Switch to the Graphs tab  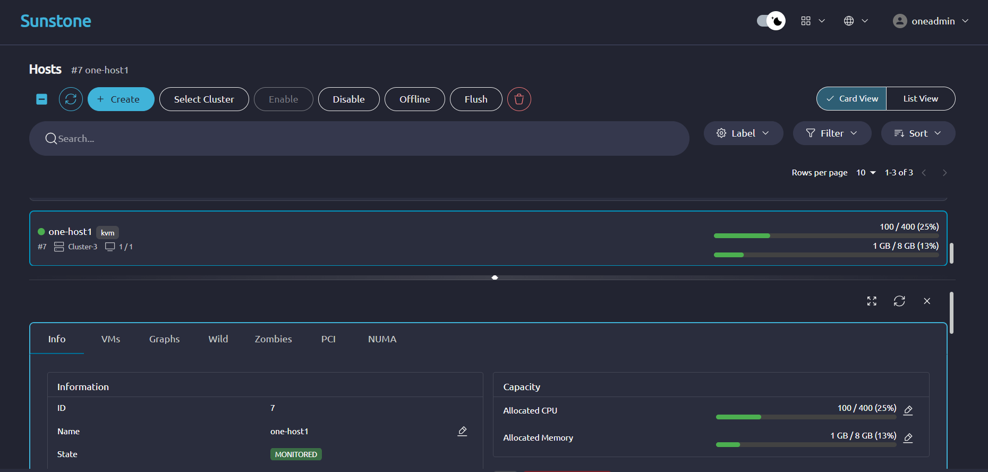pos(164,339)
